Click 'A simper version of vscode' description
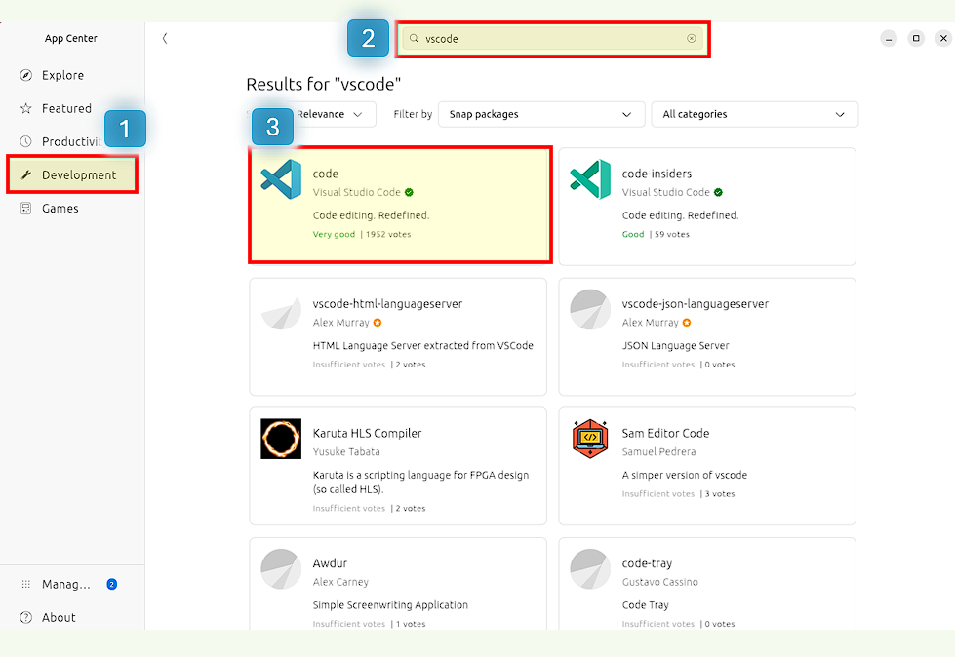The image size is (955, 657). (685, 475)
